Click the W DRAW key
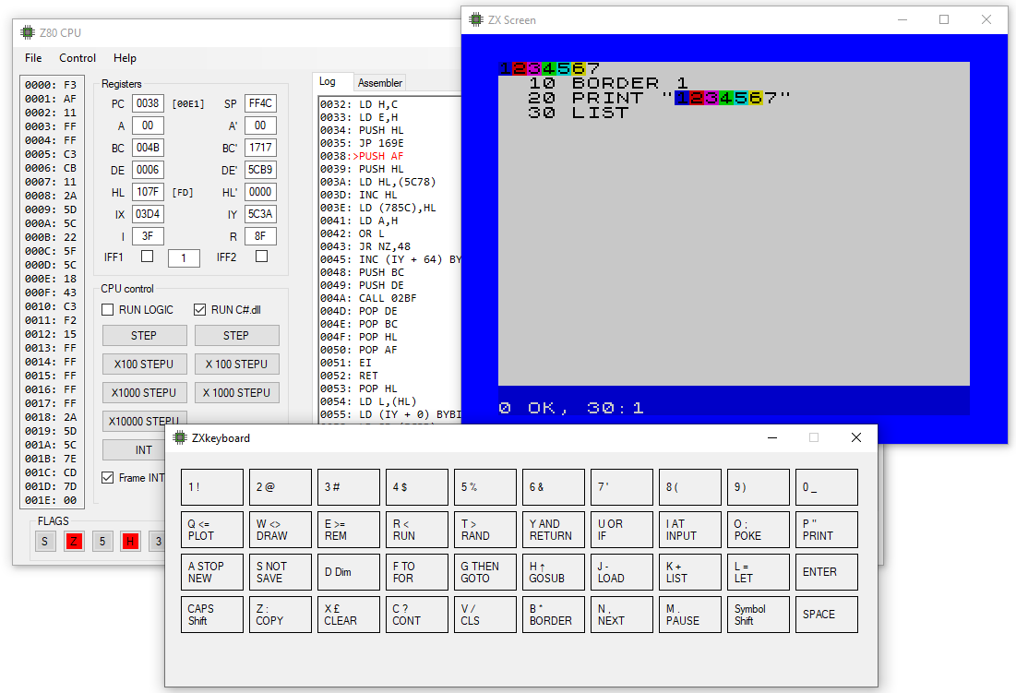Image resolution: width=1016 pixels, height=693 pixels. 281,530
